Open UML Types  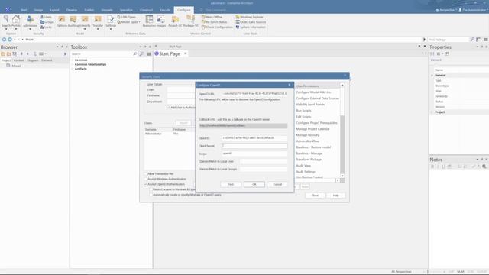126,17
